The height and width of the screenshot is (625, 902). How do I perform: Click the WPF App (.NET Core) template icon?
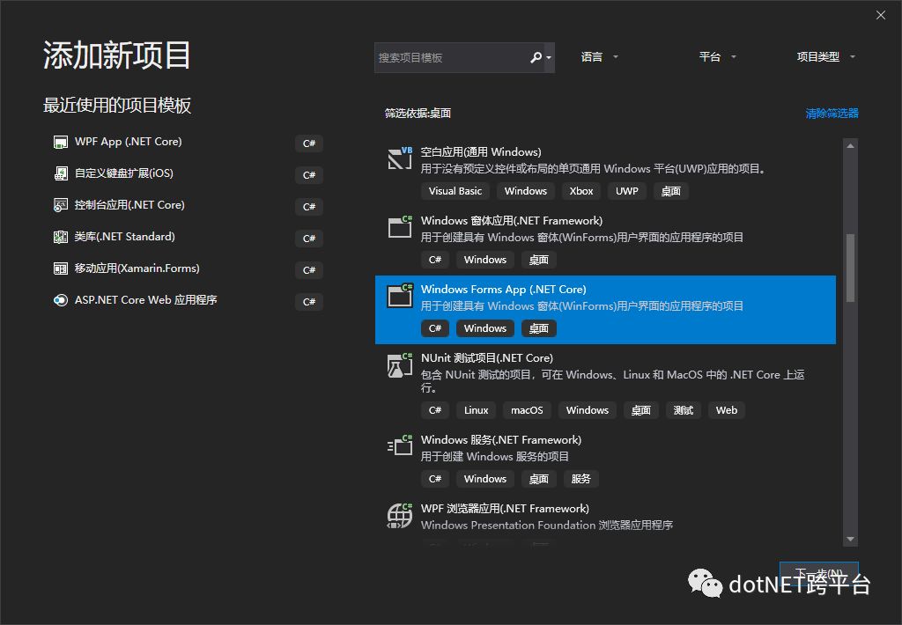pos(61,142)
